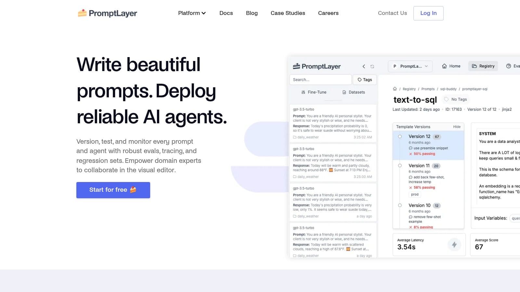
Task: Click the lightning bolt latency icon
Action: tap(454, 245)
